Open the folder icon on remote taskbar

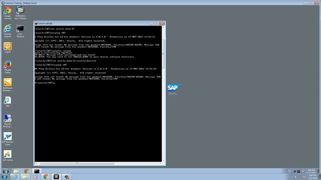[x=17, y=171]
